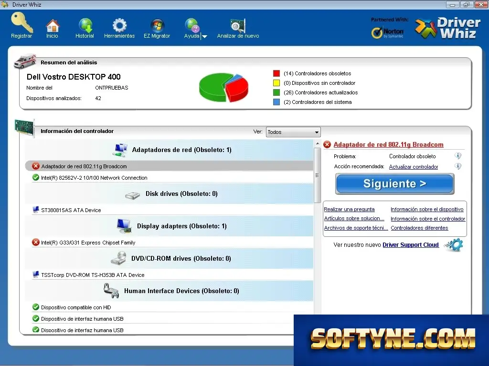
Task: Click info icon beside Actualizar controlador
Action: pos(458,166)
